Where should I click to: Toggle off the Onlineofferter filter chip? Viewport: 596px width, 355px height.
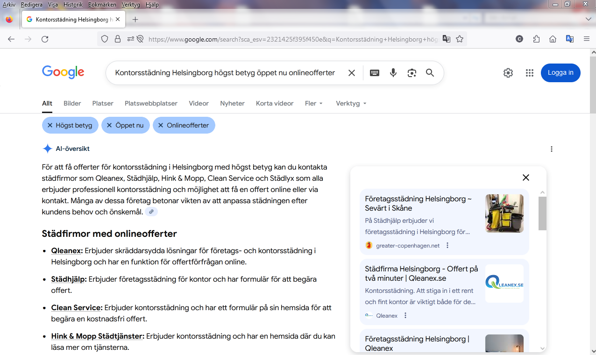tap(184, 125)
